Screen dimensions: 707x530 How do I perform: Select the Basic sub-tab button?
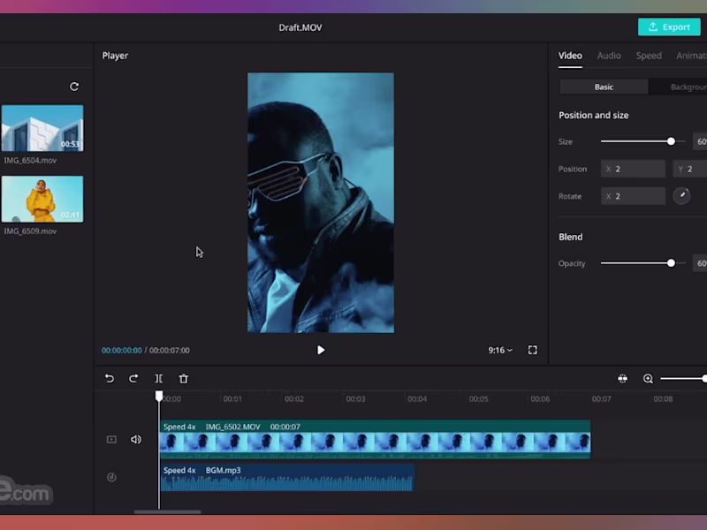(x=604, y=87)
